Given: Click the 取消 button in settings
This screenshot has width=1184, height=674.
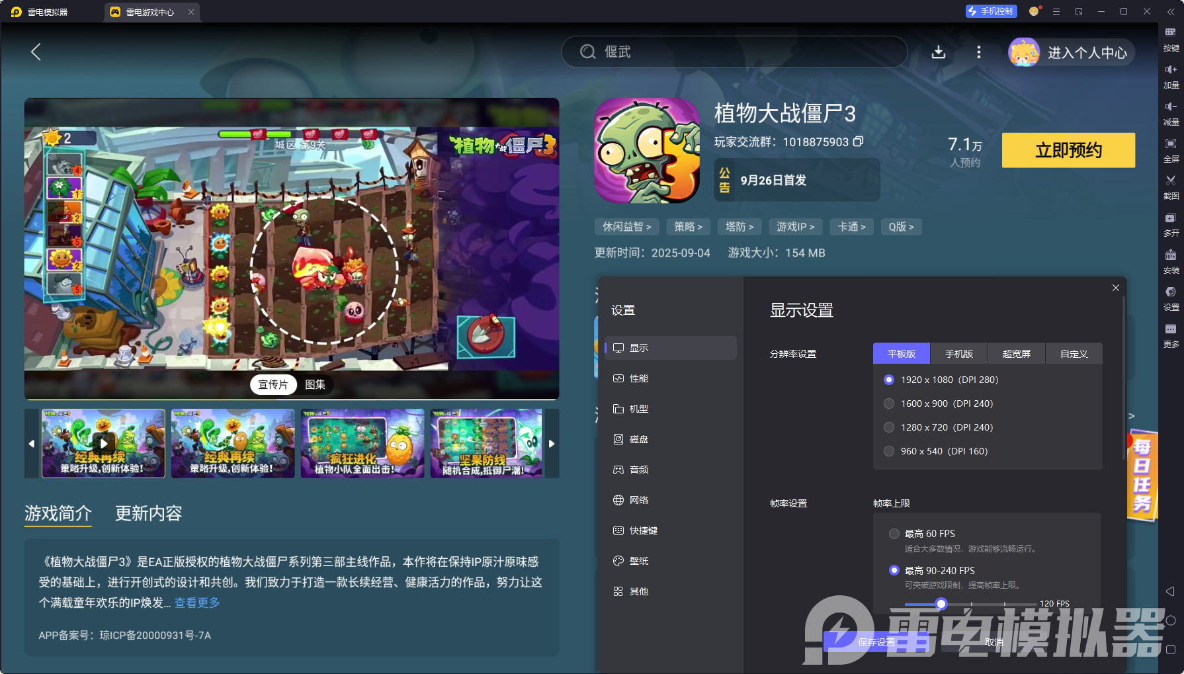Looking at the screenshot, I should [994, 642].
